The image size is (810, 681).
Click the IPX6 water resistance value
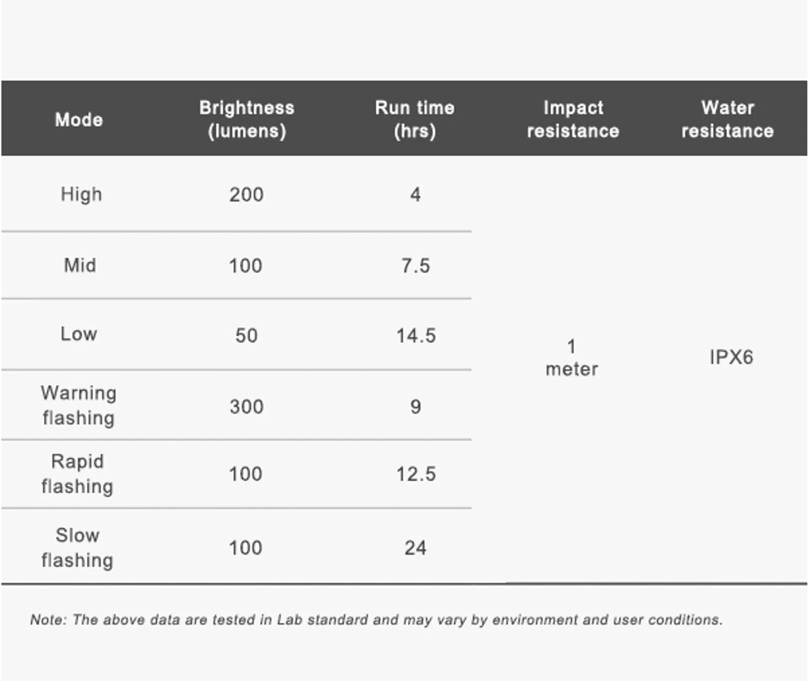pyautogui.click(x=731, y=357)
